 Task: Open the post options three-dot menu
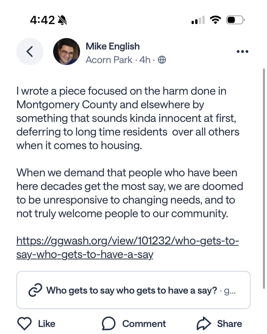tap(242, 51)
